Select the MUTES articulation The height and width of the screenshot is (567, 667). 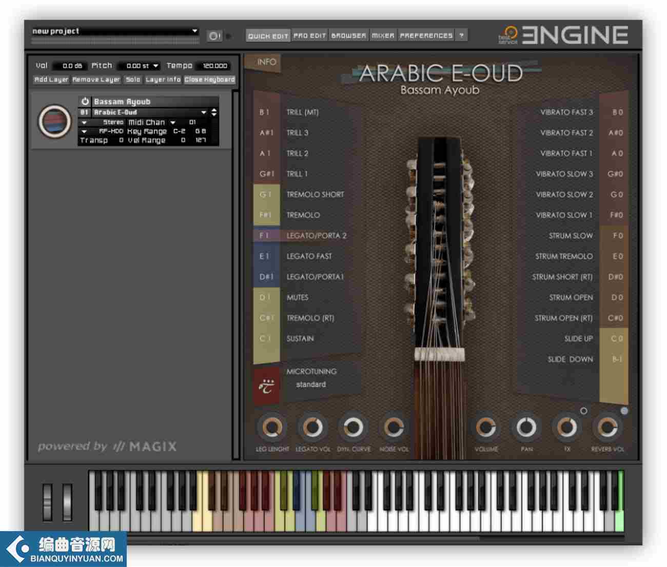(298, 297)
